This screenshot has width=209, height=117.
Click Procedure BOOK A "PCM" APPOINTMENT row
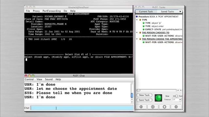158,17
